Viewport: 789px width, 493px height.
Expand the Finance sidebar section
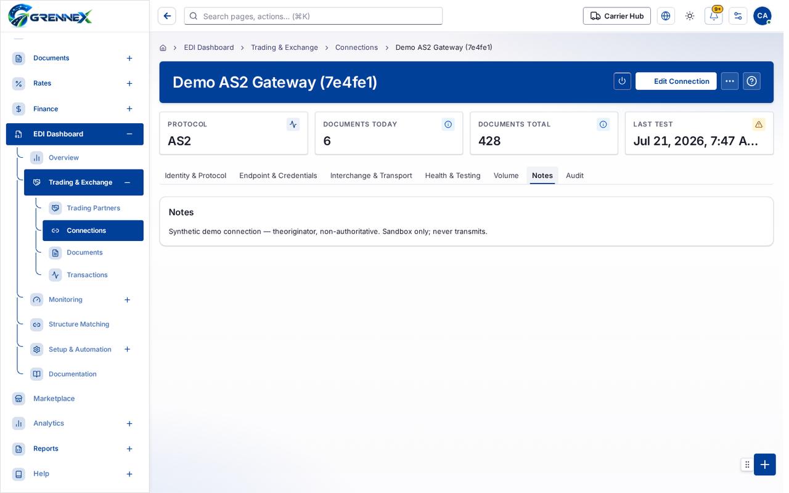(129, 109)
